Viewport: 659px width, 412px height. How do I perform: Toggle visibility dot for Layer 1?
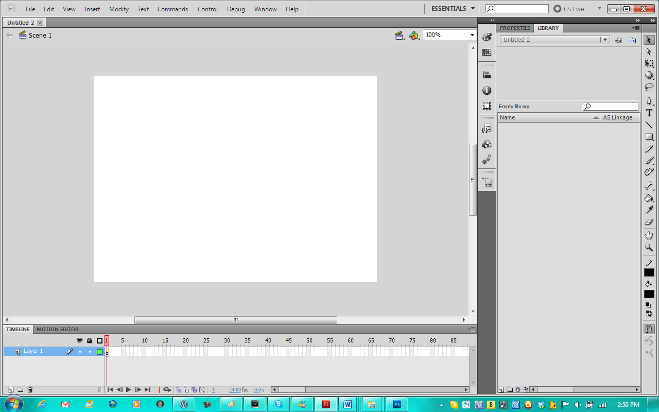pos(80,352)
